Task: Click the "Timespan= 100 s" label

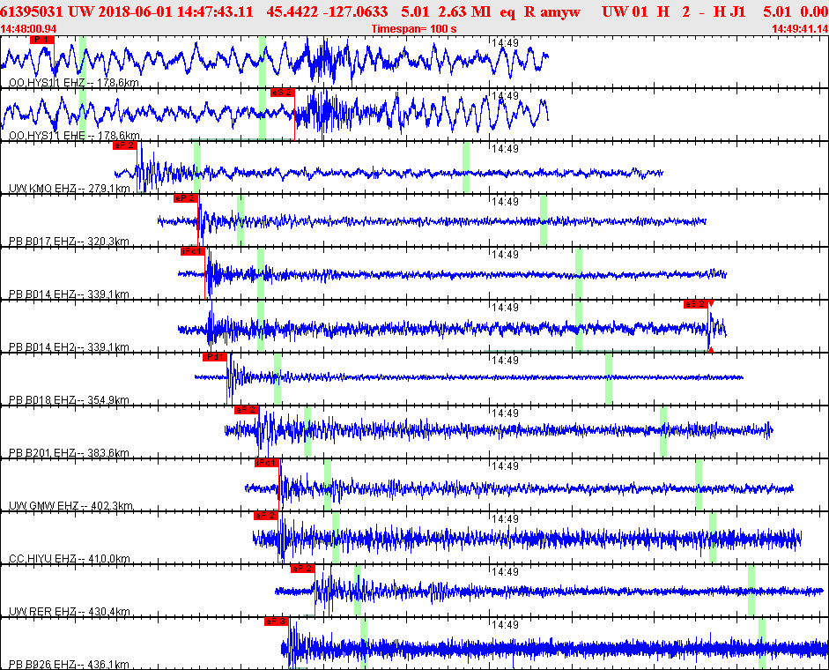Action: (414, 29)
